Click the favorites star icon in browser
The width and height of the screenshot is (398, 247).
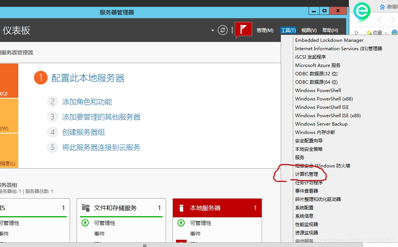coord(369,32)
